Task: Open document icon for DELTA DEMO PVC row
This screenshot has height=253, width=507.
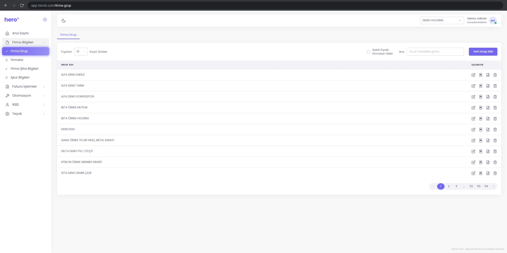Action: (488, 152)
